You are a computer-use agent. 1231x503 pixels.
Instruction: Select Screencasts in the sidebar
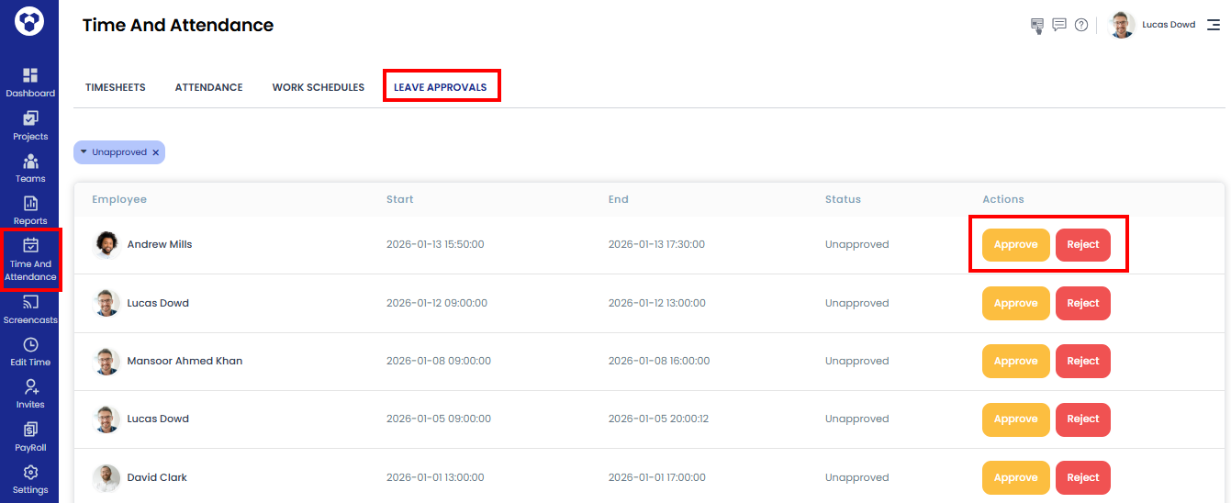(30, 303)
